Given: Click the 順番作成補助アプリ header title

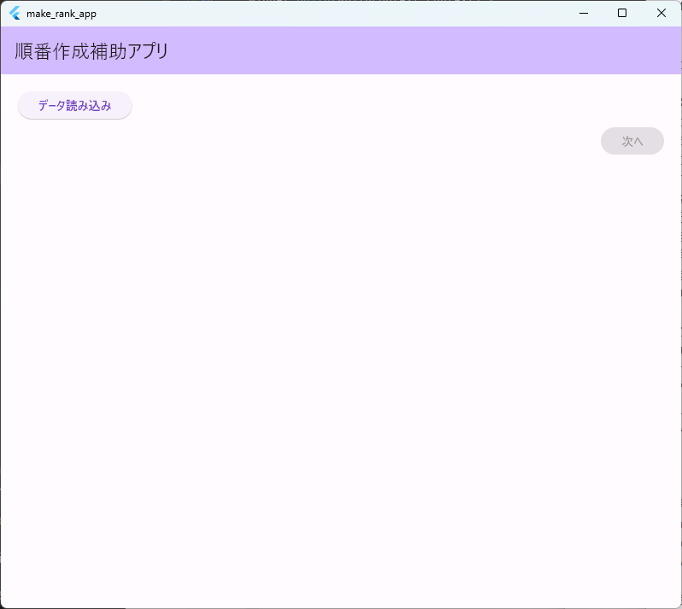Looking at the screenshot, I should coord(91,50).
